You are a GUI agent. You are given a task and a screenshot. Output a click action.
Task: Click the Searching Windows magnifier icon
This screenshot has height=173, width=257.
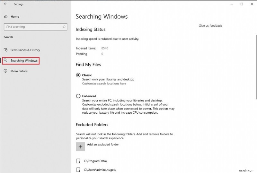click(5, 60)
